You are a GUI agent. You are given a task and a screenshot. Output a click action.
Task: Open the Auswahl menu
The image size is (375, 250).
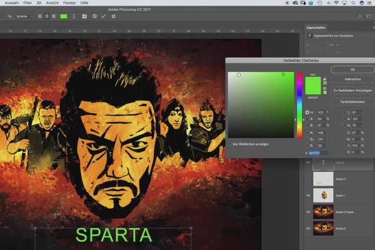(12, 3)
